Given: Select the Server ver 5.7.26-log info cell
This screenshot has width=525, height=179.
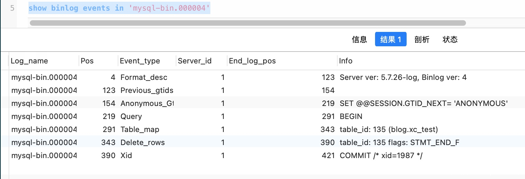Looking at the screenshot, I should (x=403, y=77).
